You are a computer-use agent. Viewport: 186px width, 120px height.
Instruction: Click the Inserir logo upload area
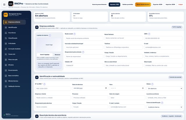pyautogui.click(x=49, y=45)
